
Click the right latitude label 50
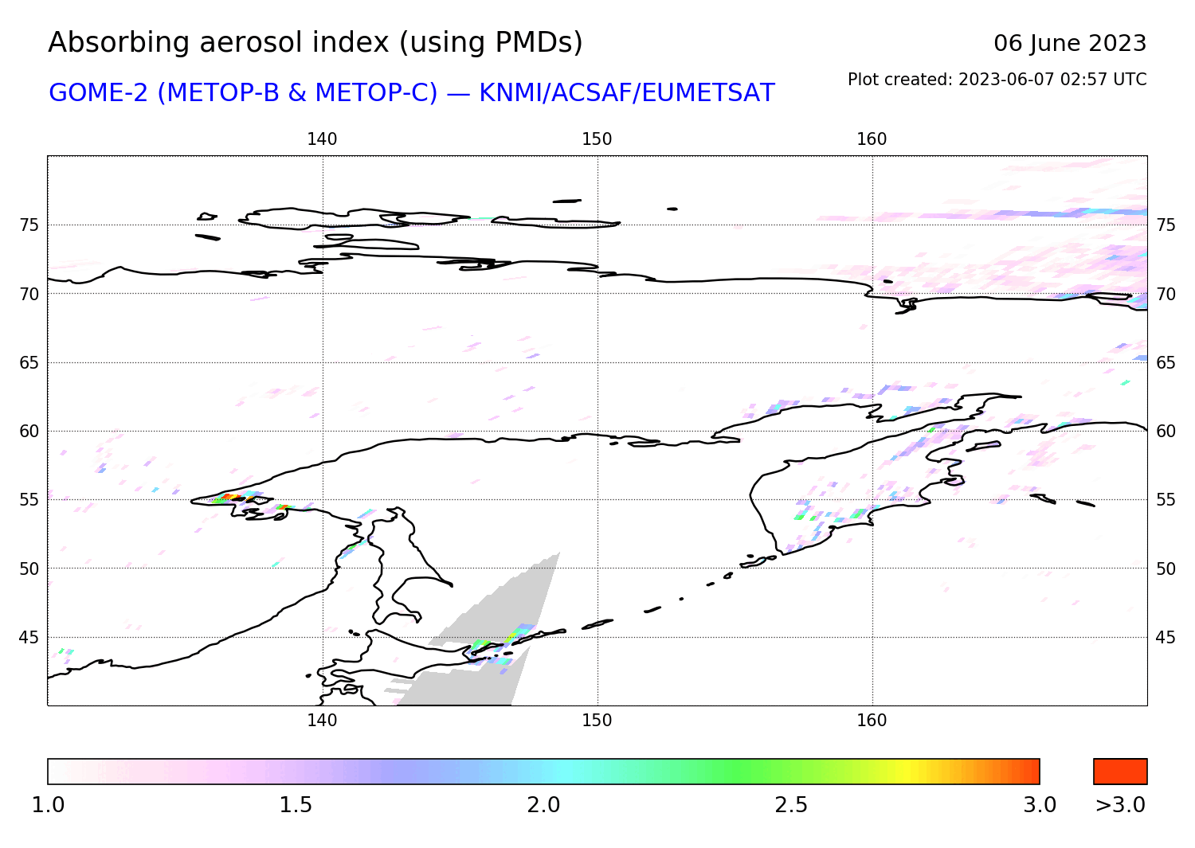[x=1166, y=569]
